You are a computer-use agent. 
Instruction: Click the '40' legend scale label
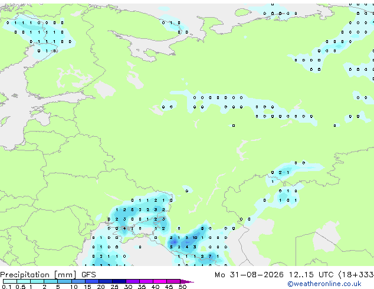pyautogui.click(x=155, y=287)
